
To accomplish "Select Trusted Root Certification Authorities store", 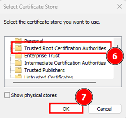I will 65,48.
